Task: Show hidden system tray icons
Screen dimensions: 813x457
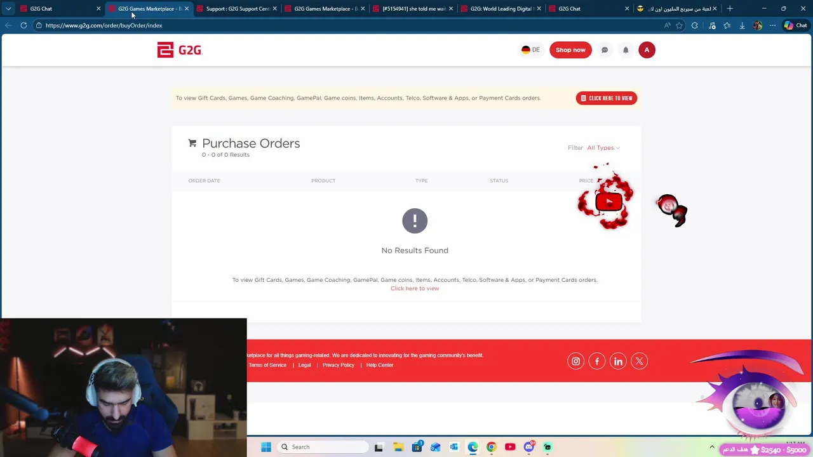Action: click(x=712, y=447)
